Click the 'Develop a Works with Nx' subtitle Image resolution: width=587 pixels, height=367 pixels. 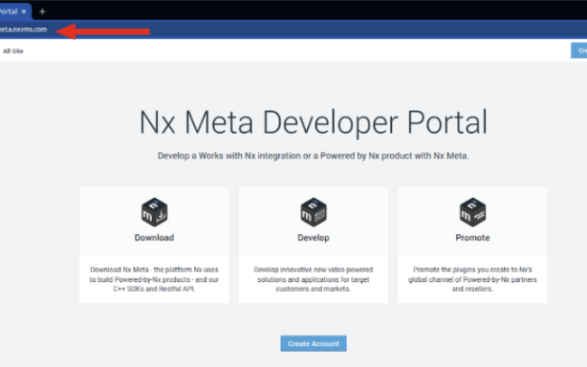click(x=313, y=155)
